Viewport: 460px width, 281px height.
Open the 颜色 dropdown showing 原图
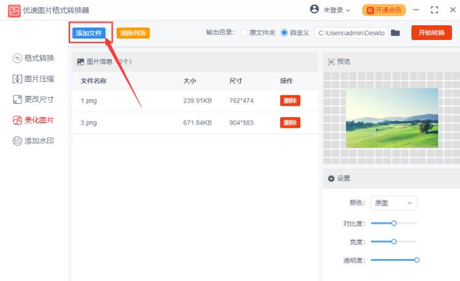(394, 203)
